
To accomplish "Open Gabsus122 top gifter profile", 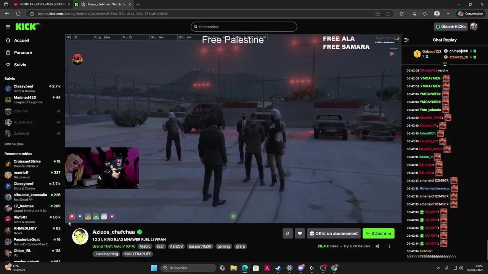I will pos(432,51).
